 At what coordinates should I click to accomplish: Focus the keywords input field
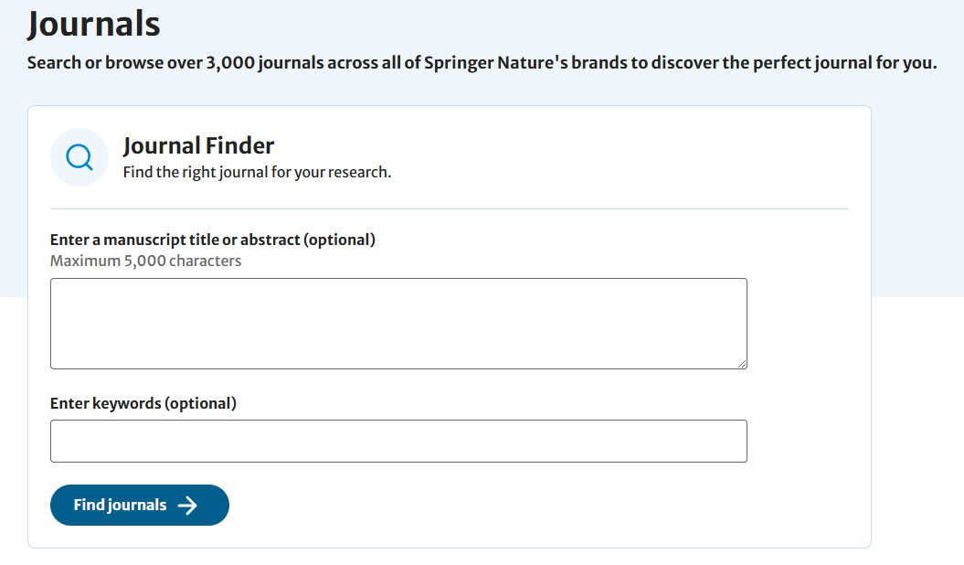pyautogui.click(x=398, y=442)
